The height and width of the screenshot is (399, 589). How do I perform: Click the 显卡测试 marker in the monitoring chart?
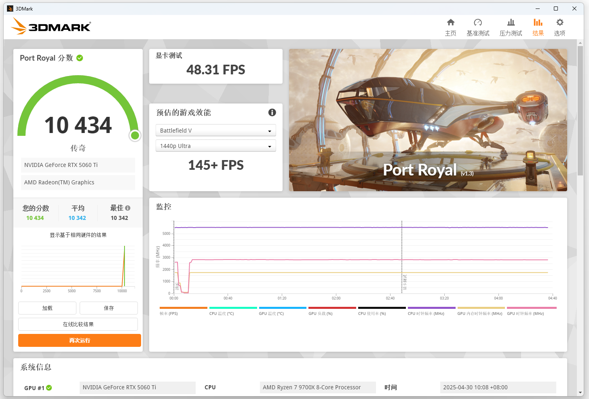coord(404,282)
